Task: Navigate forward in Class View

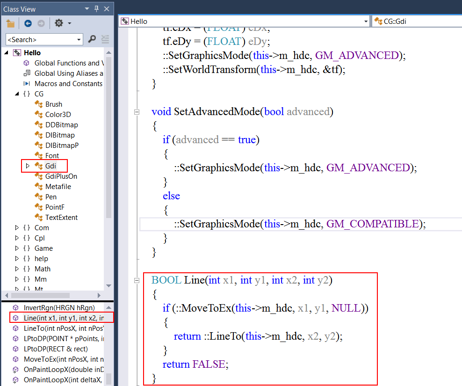Action: coord(41,23)
